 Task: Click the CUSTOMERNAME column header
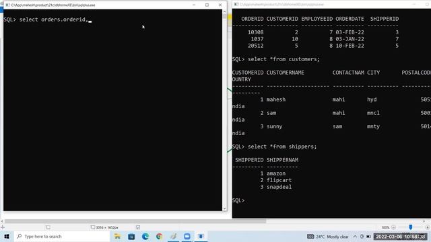[286, 73]
